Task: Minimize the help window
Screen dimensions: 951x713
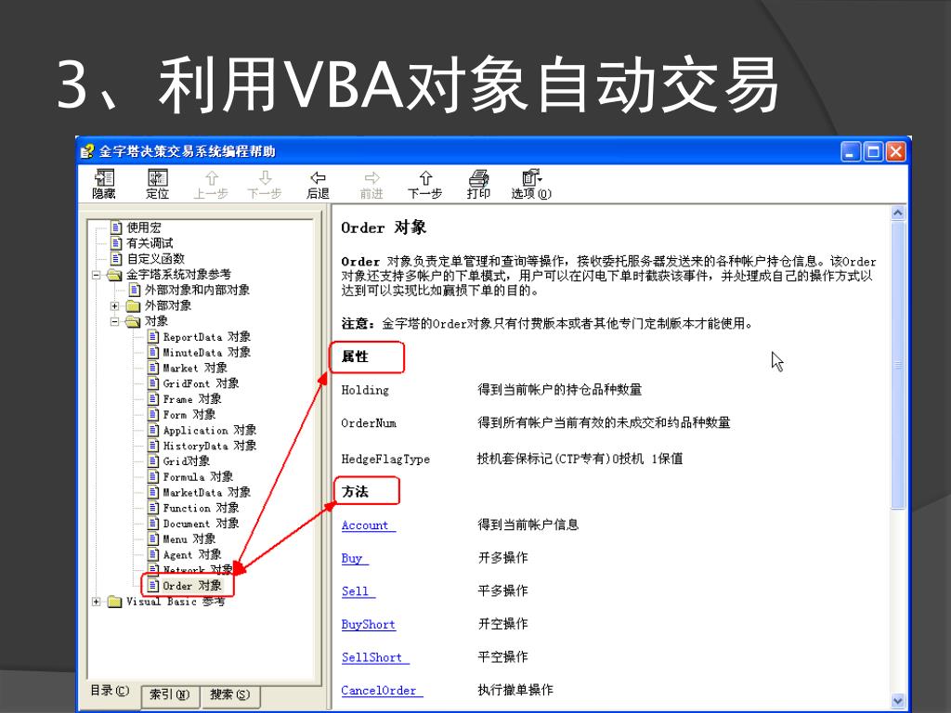Action: pyautogui.click(x=851, y=151)
